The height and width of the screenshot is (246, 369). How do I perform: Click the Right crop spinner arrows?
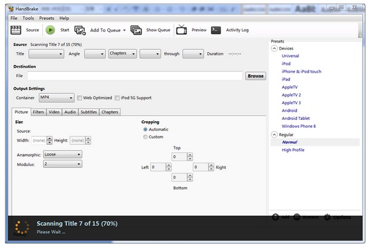[211, 167]
